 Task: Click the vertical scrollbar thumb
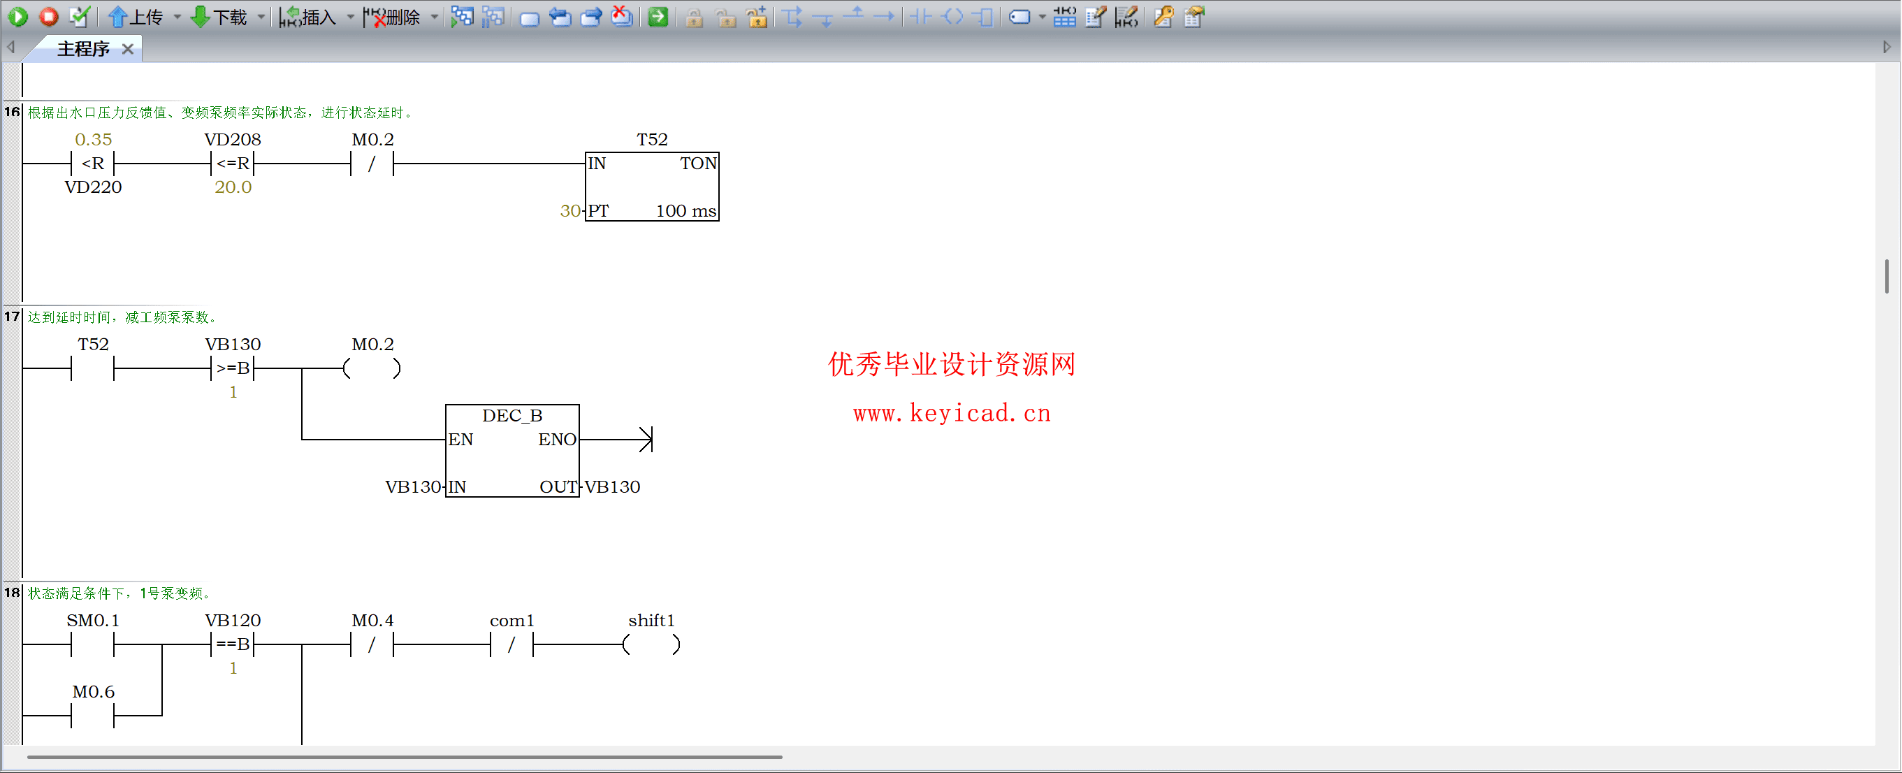[1887, 276]
